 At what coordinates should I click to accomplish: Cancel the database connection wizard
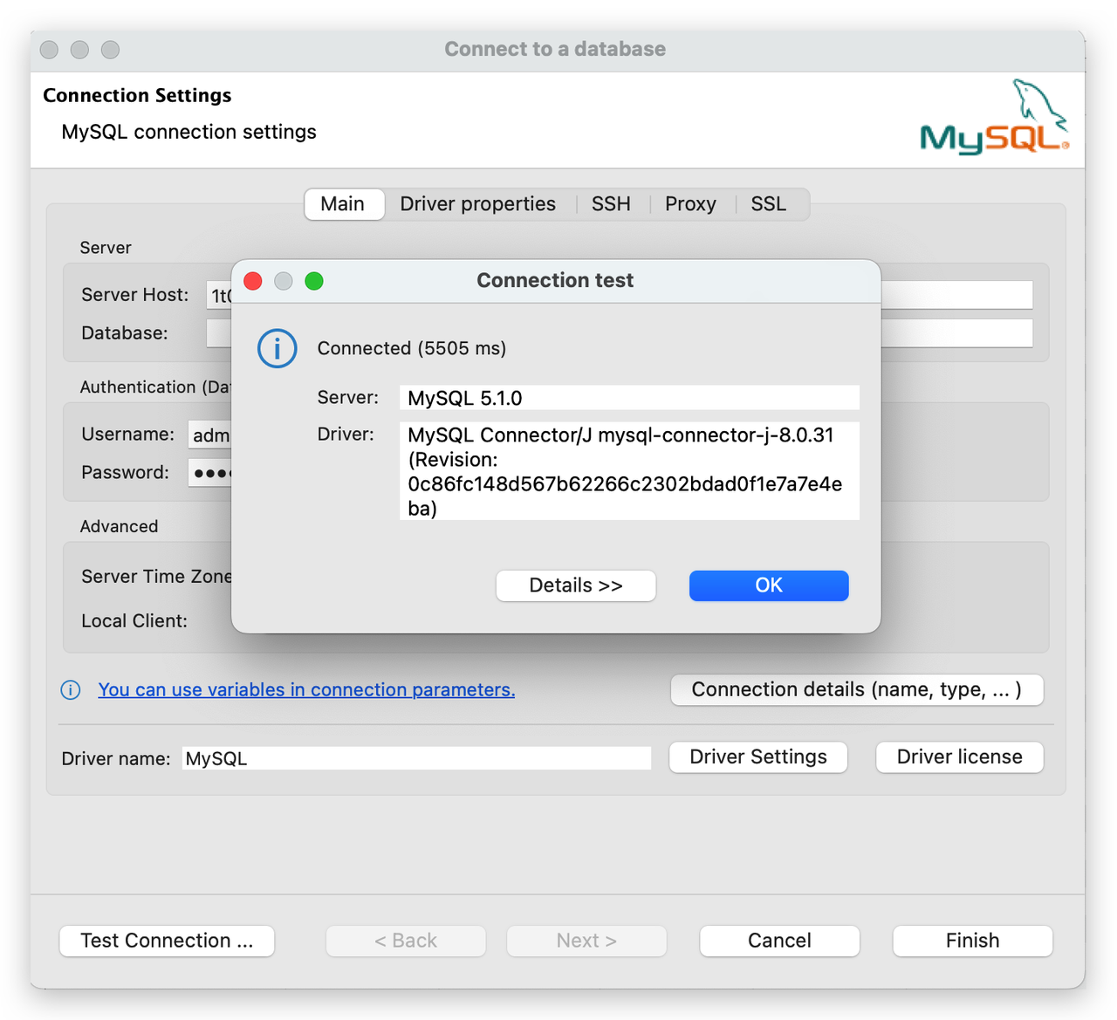[779, 941]
